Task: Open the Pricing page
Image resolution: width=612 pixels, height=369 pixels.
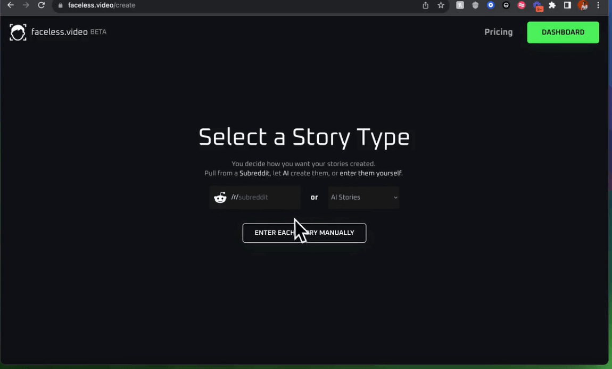Action: pos(498,32)
